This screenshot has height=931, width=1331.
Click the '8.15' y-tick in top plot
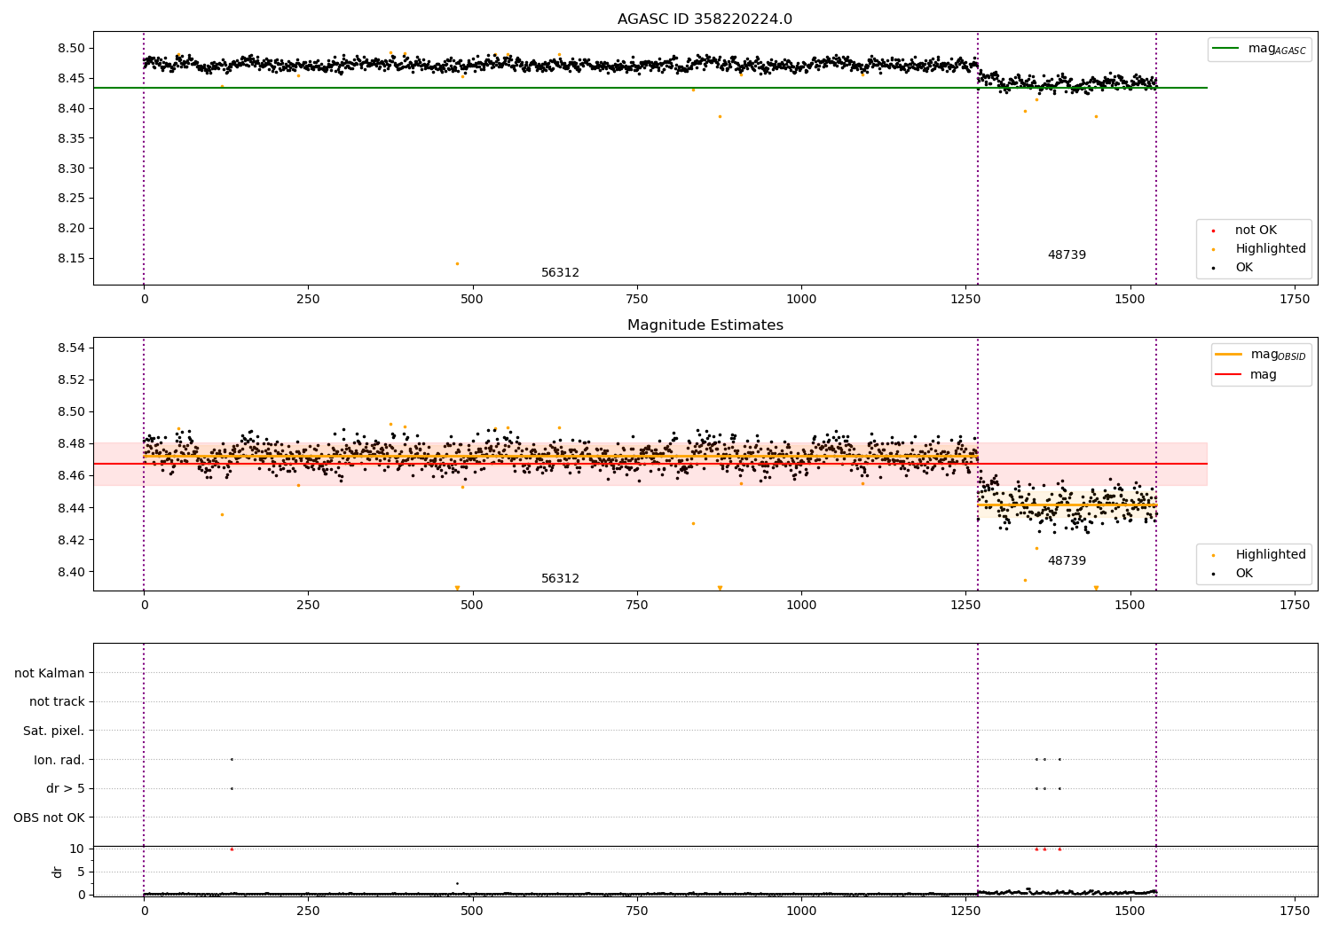[x=71, y=259]
